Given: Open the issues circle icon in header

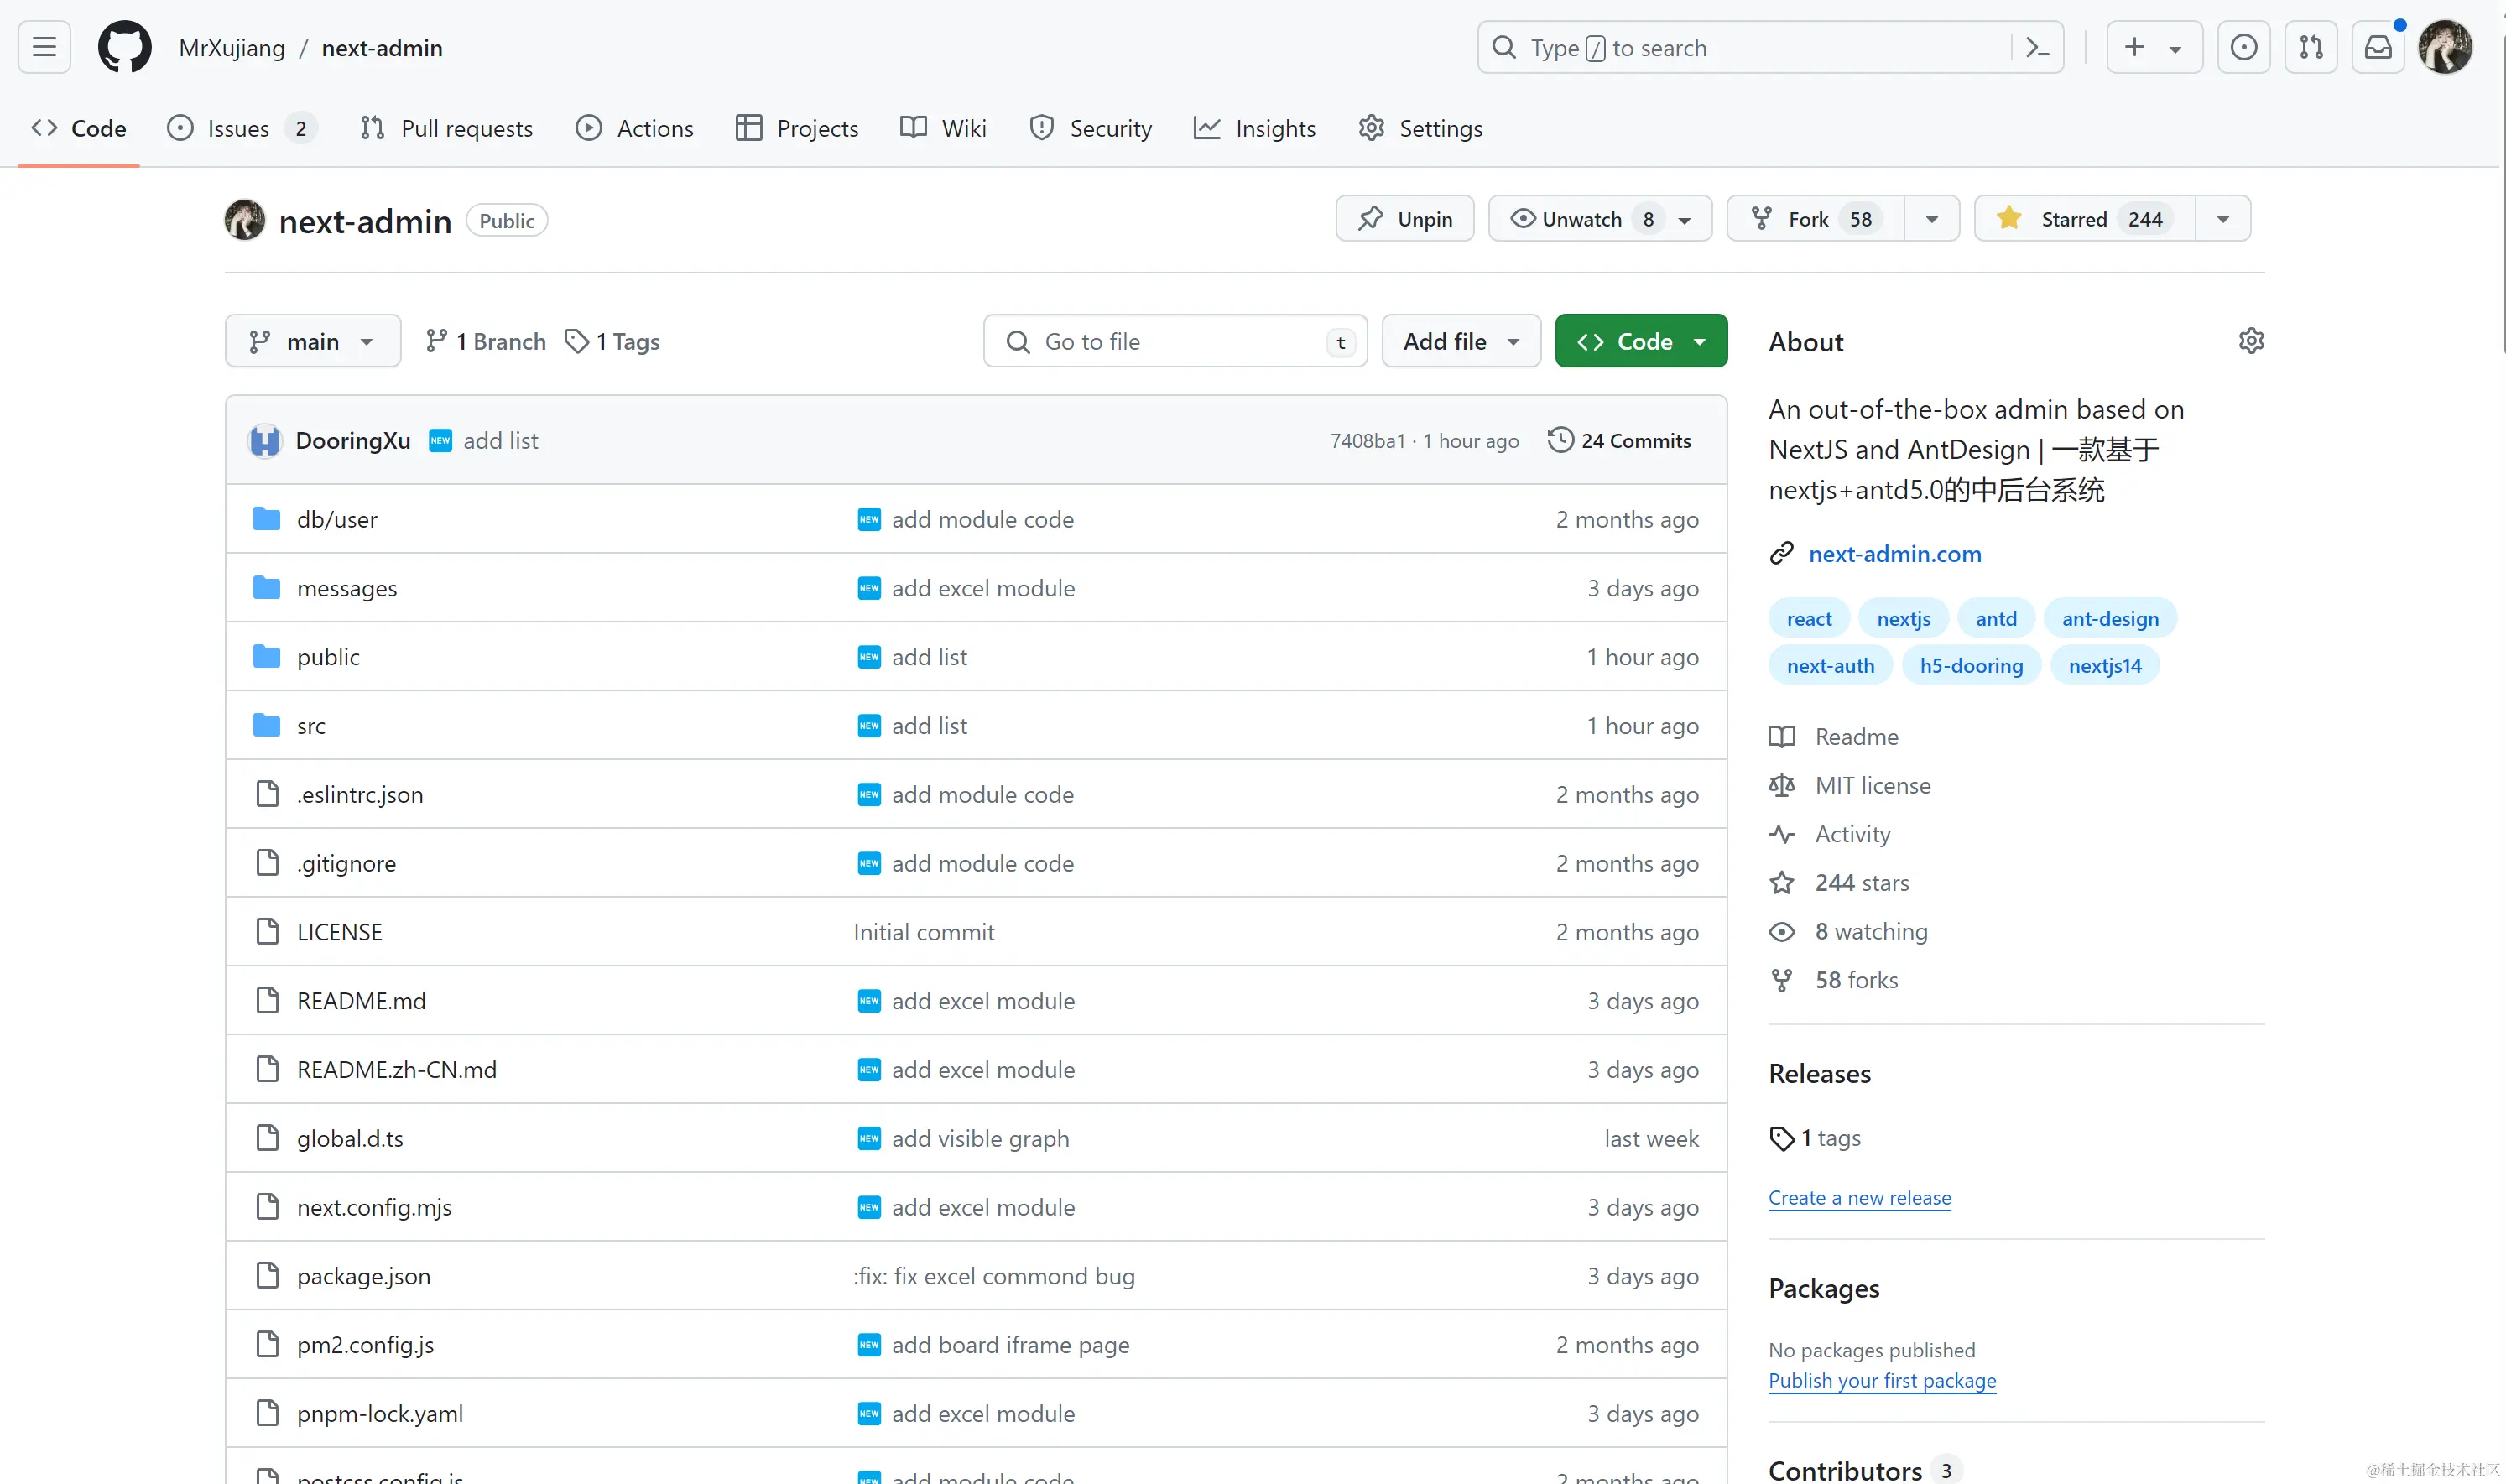Looking at the screenshot, I should tap(2243, 47).
